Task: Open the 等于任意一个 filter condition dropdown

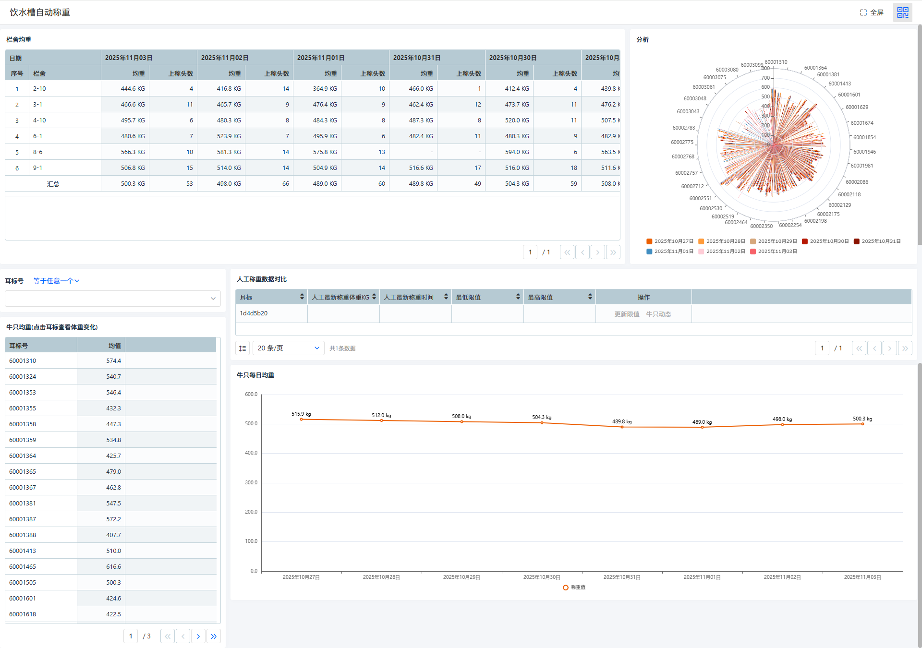Action: coord(56,281)
